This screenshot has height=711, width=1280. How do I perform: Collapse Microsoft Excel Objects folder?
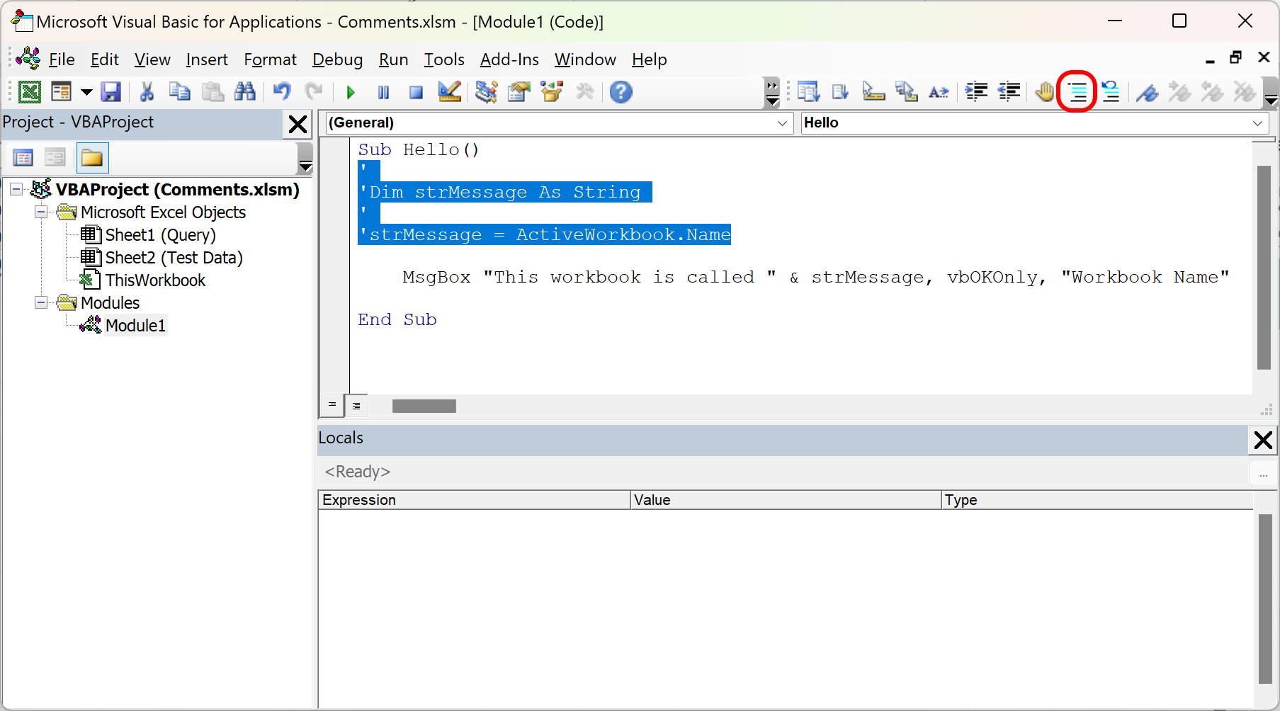41,212
